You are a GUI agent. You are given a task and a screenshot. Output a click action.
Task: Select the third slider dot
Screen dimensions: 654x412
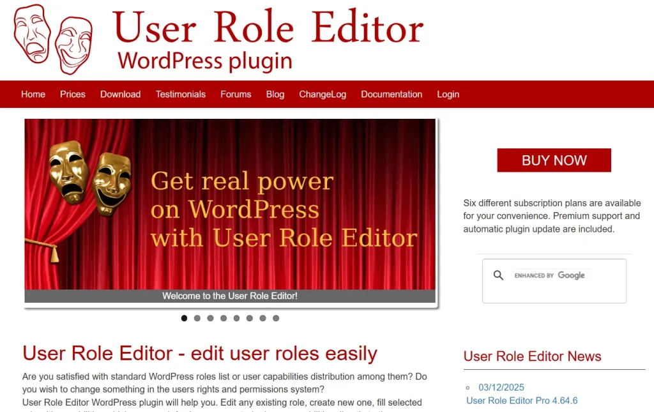pos(210,318)
